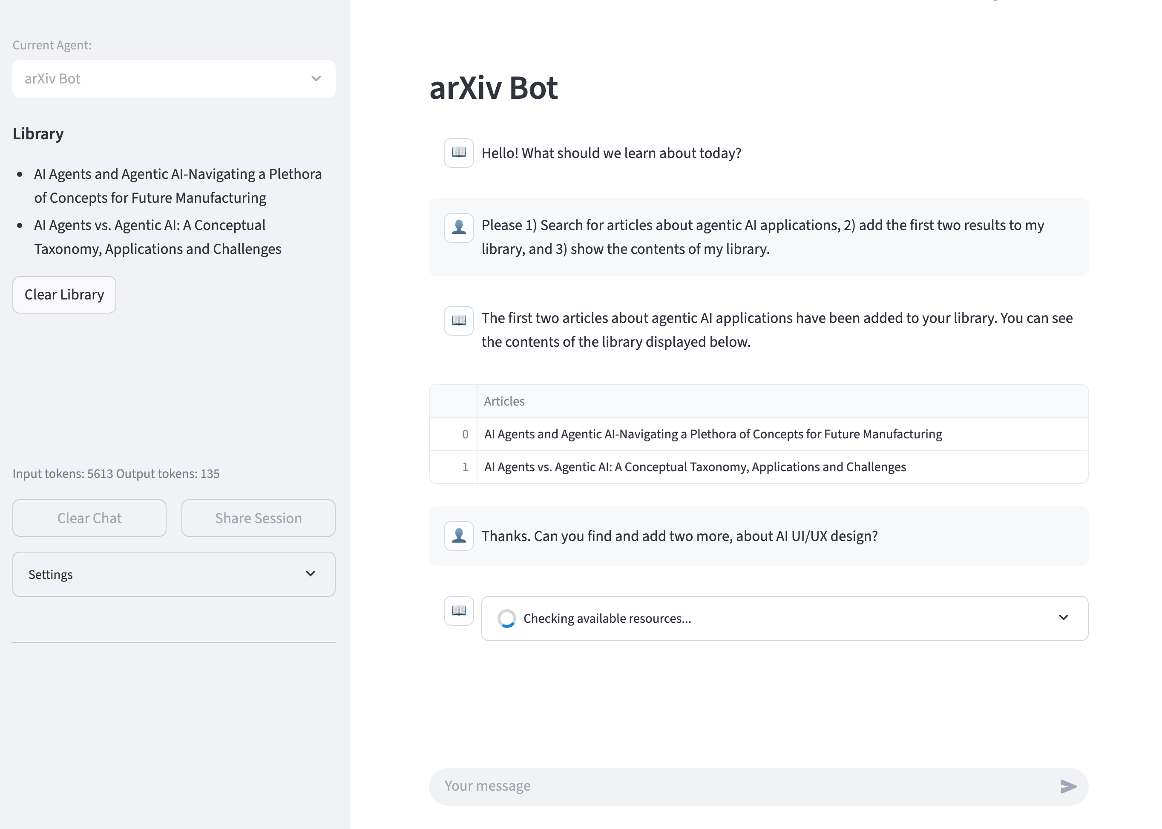Screen dimensions: 1162x829
Task: Click the book avatar beside the checking resources status
Action: [x=458, y=610]
